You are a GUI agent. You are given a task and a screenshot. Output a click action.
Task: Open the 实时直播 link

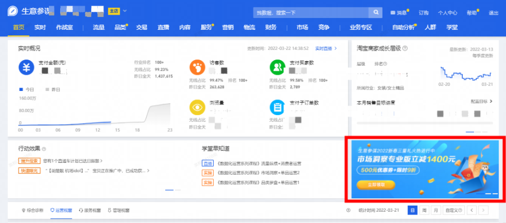tap(326, 48)
